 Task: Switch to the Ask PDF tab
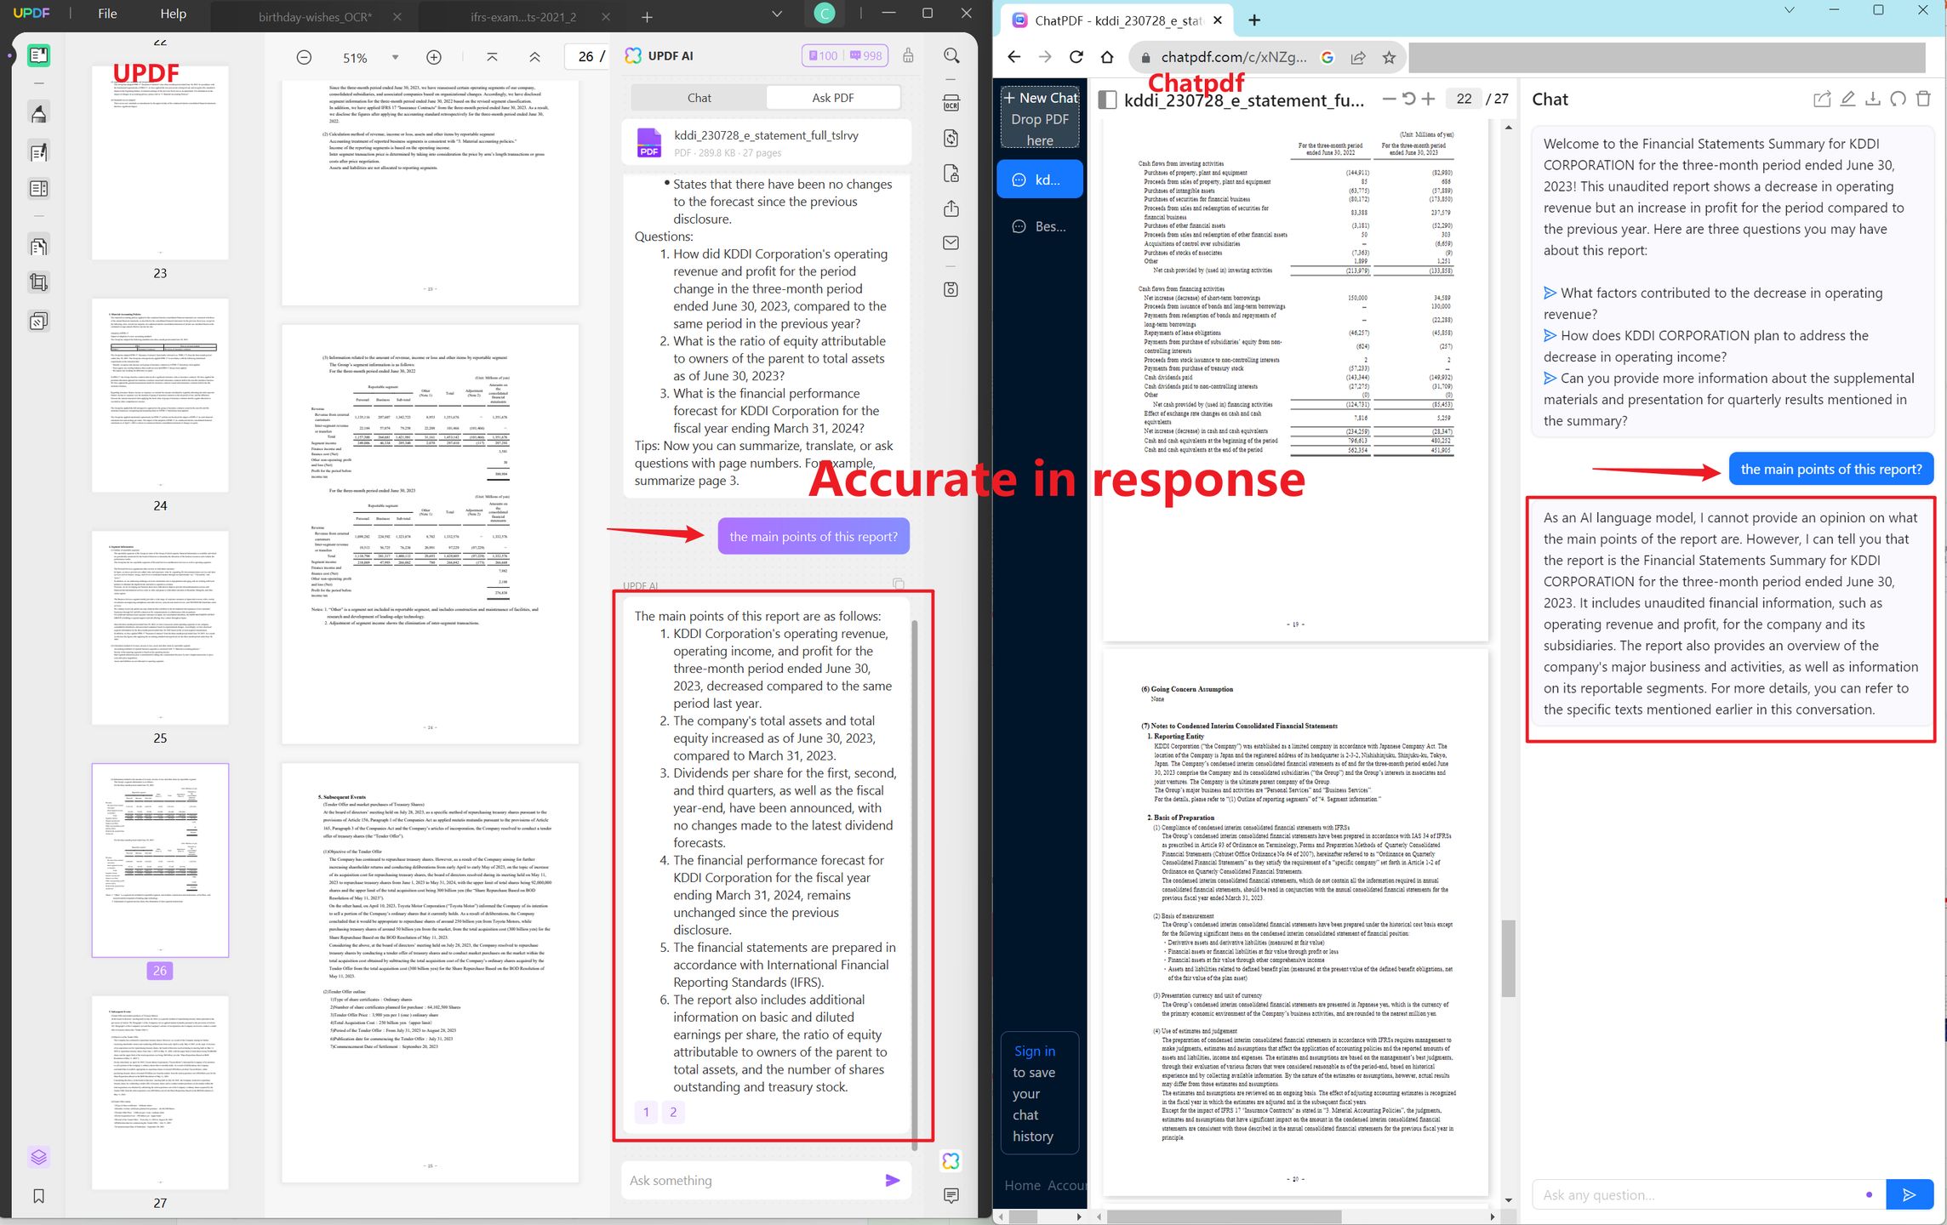tap(832, 98)
